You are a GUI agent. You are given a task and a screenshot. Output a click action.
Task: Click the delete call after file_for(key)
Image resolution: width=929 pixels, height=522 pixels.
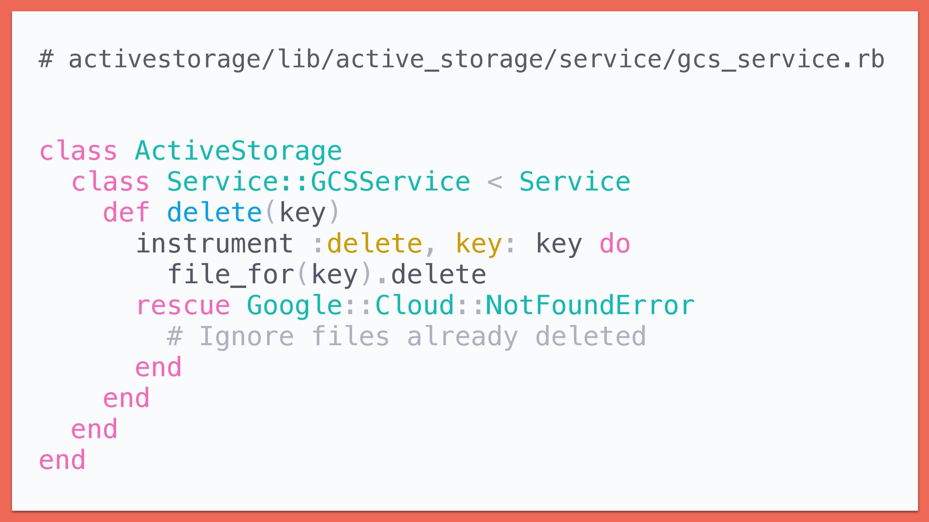click(438, 275)
